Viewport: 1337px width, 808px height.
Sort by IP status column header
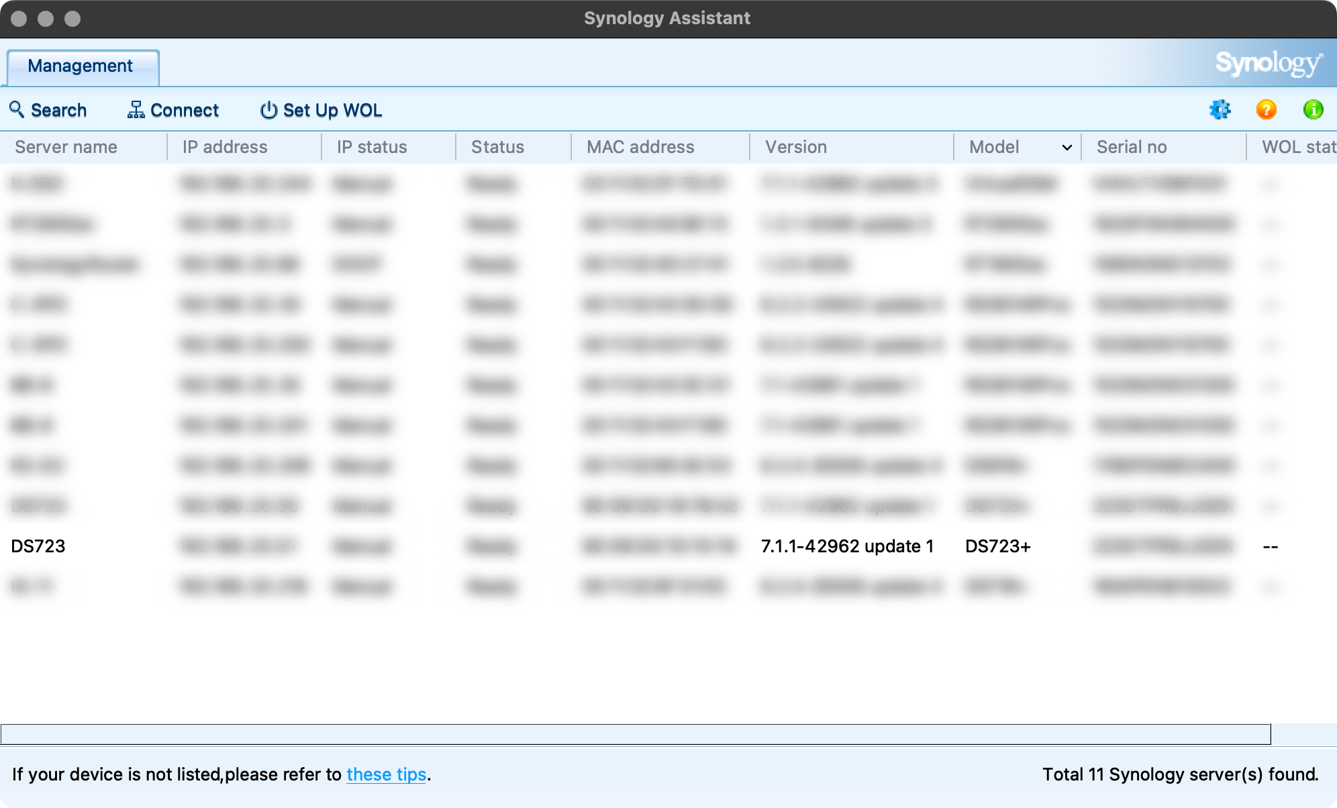(389, 147)
